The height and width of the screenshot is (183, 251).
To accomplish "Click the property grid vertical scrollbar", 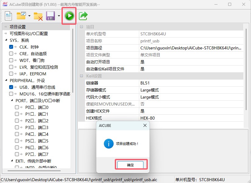I will click(246, 69).
